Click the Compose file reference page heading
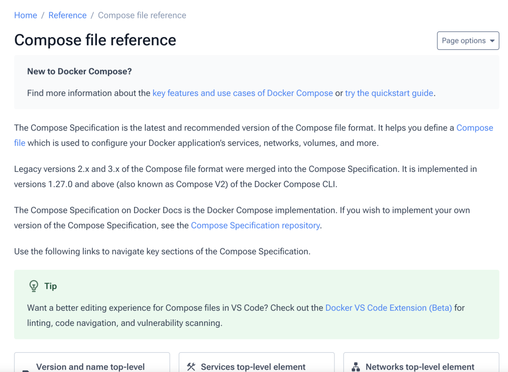Viewport: 508px width, 372px height. (x=95, y=40)
